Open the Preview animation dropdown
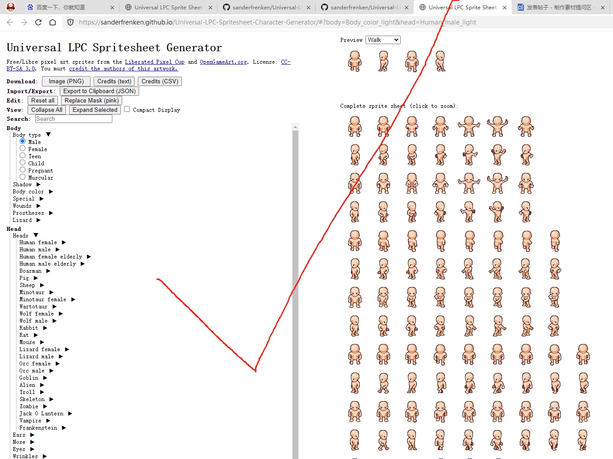Image resolution: width=613 pixels, height=459 pixels. pos(383,40)
